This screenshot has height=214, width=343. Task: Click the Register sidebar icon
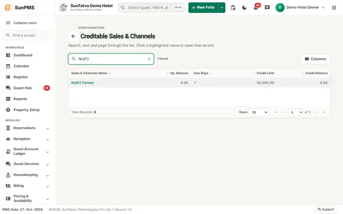tap(8, 77)
